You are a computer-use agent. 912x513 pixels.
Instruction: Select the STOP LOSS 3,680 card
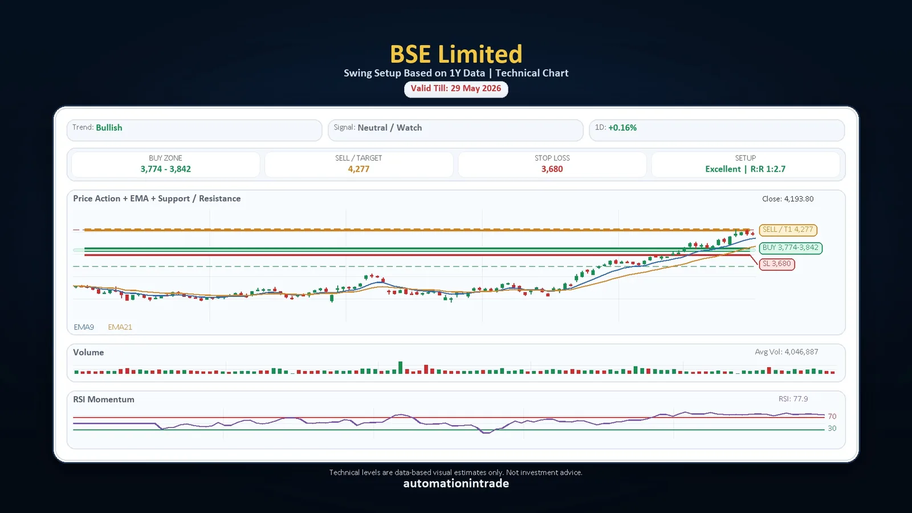tap(552, 164)
